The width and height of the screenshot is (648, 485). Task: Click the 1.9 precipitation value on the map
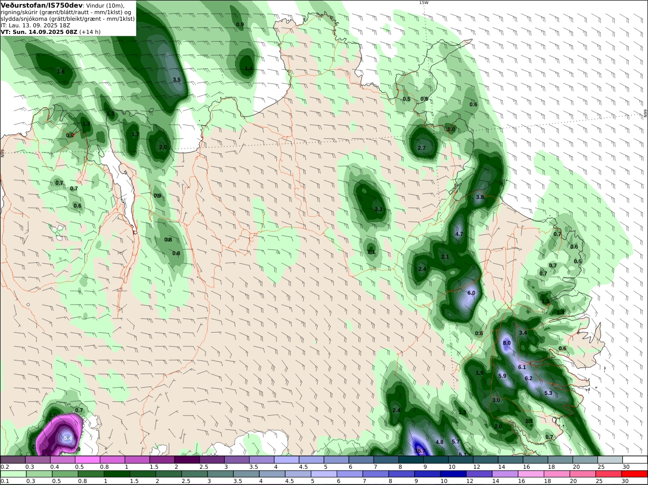(480, 373)
